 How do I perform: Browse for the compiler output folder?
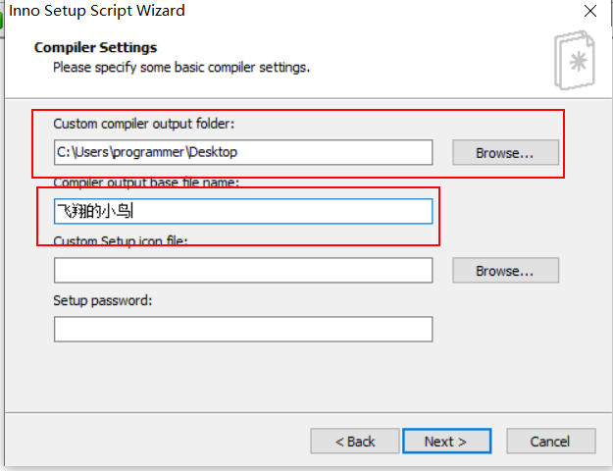click(505, 152)
